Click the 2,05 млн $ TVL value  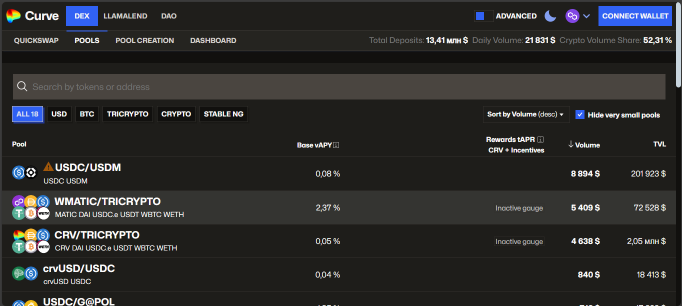click(x=646, y=241)
